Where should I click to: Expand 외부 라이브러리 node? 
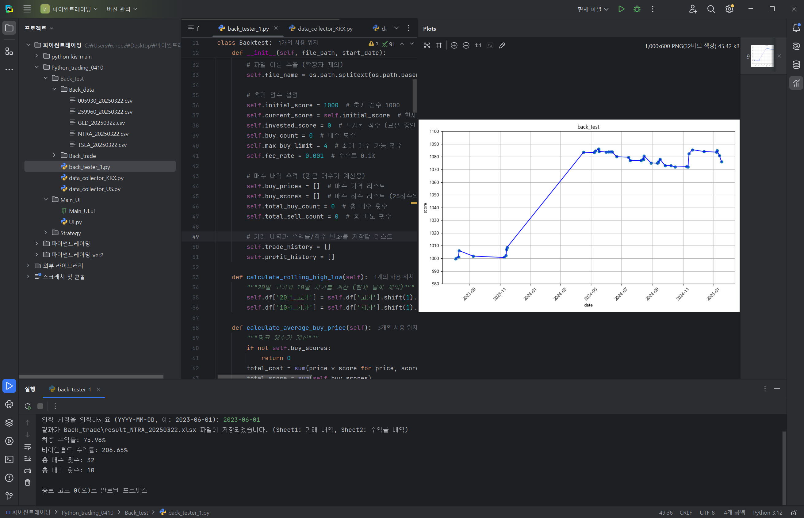click(x=28, y=266)
